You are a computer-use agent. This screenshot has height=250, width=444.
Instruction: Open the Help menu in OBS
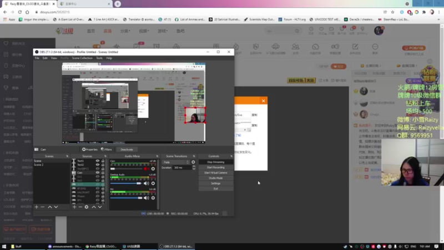click(109, 58)
